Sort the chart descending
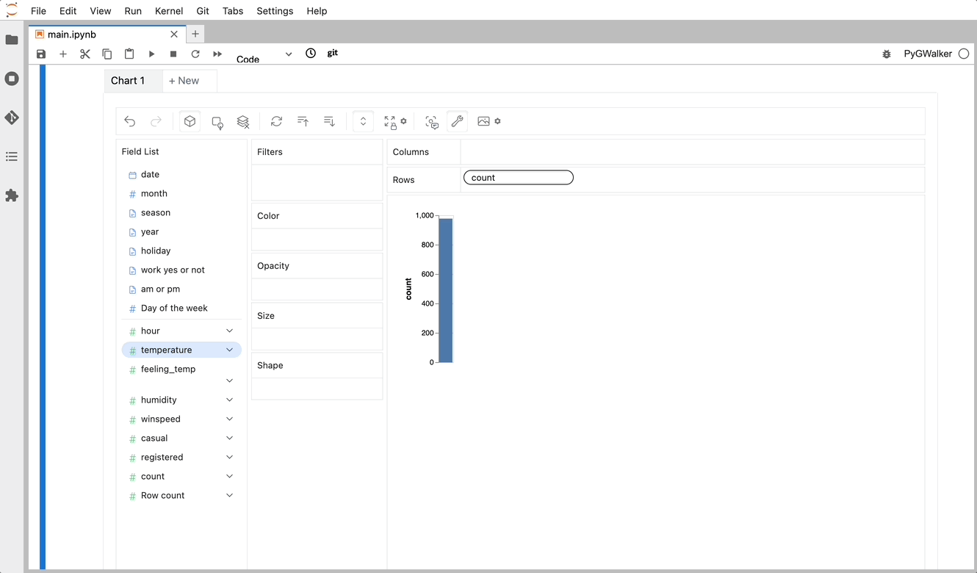This screenshot has width=977, height=573. click(x=328, y=121)
